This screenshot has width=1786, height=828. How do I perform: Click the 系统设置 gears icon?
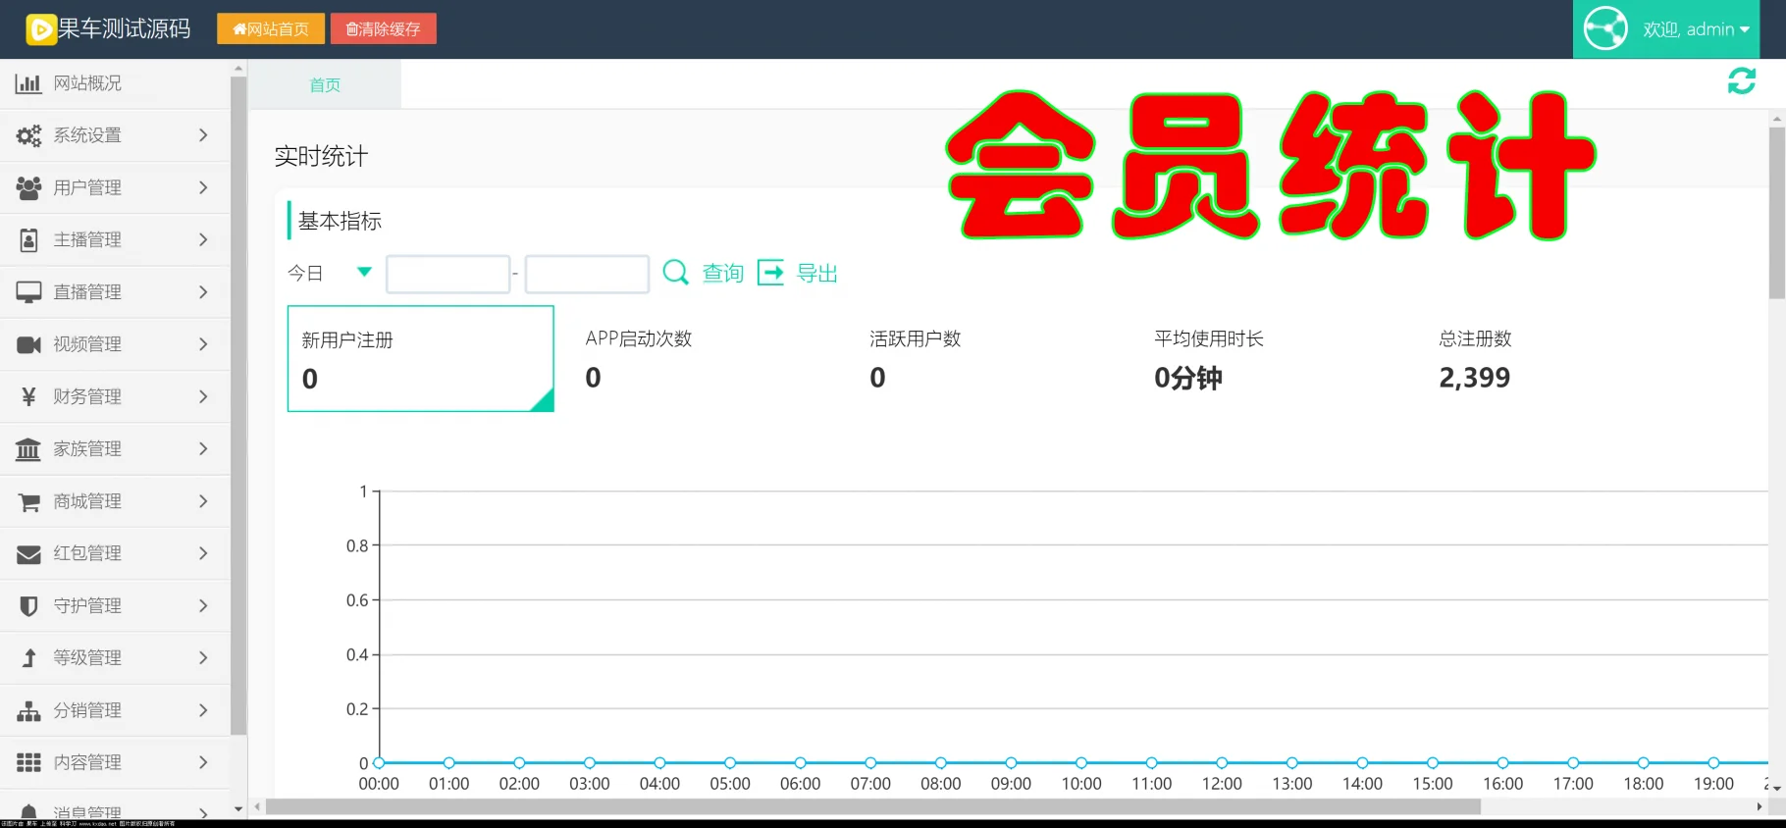coord(28,135)
